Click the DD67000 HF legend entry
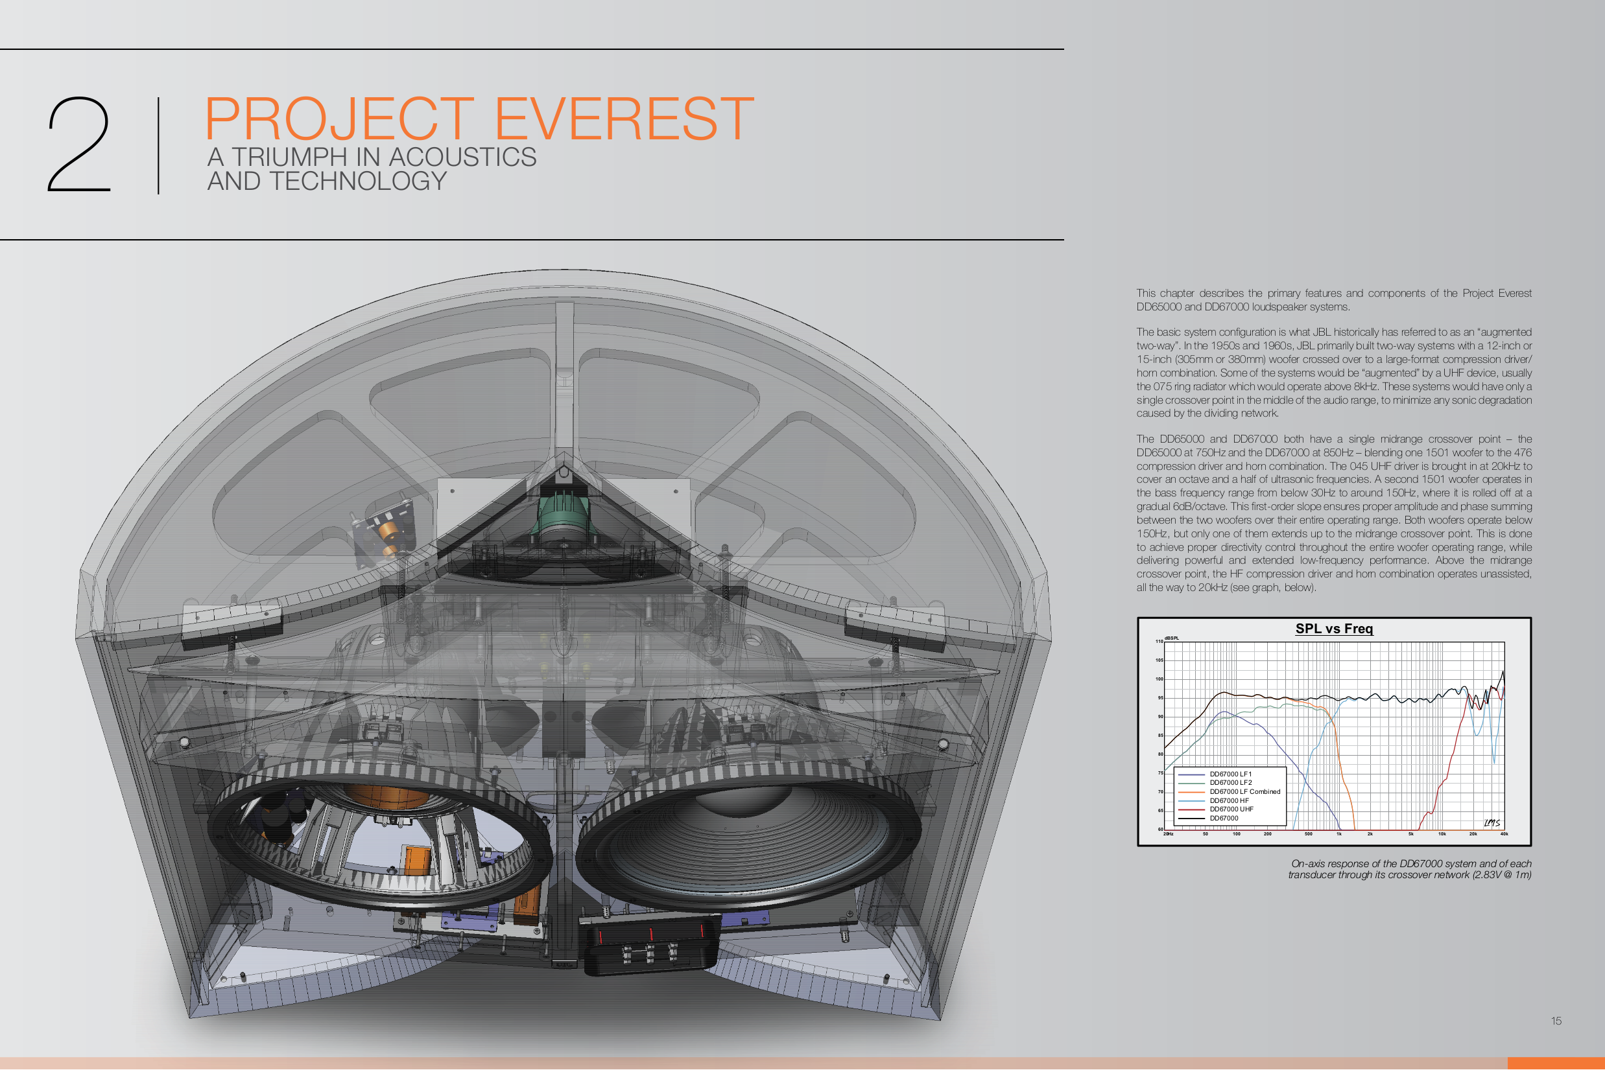 point(1228,800)
